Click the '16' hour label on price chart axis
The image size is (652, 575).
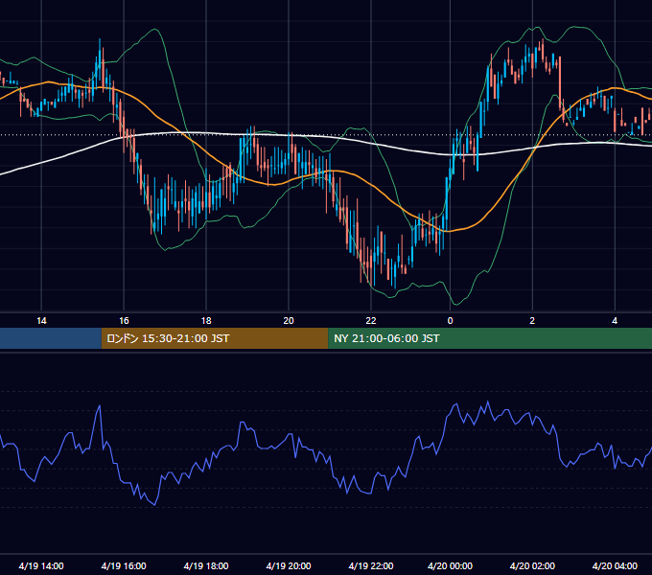(124, 321)
